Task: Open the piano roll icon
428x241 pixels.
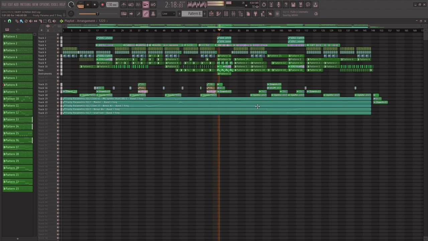Action: tap(219, 14)
